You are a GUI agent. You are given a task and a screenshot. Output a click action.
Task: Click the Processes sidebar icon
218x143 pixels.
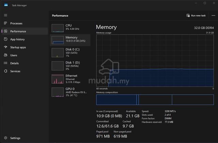[5, 23]
